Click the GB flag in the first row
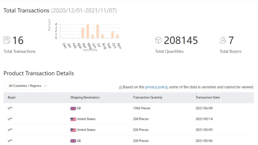This screenshot has width=258, height=145. 73,109
